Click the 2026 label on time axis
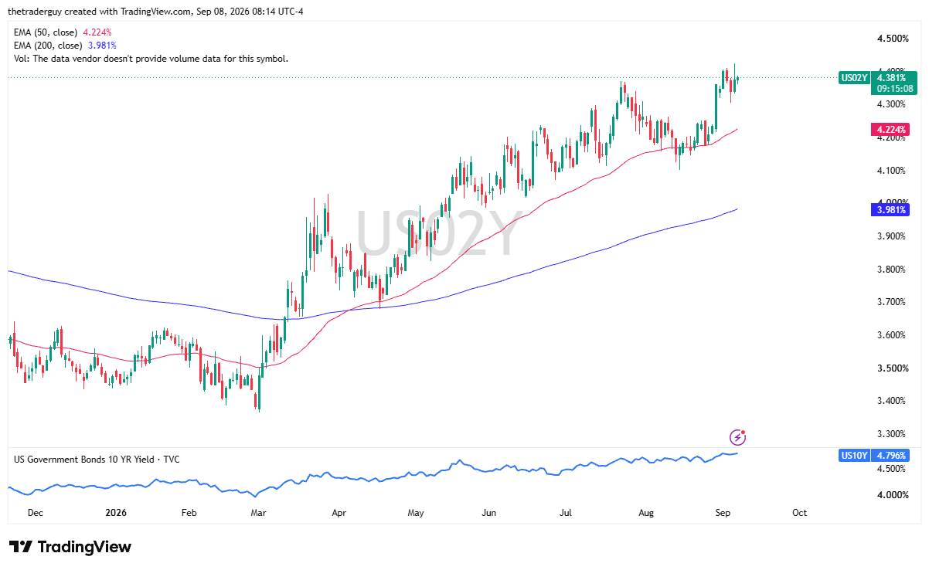 pos(115,513)
